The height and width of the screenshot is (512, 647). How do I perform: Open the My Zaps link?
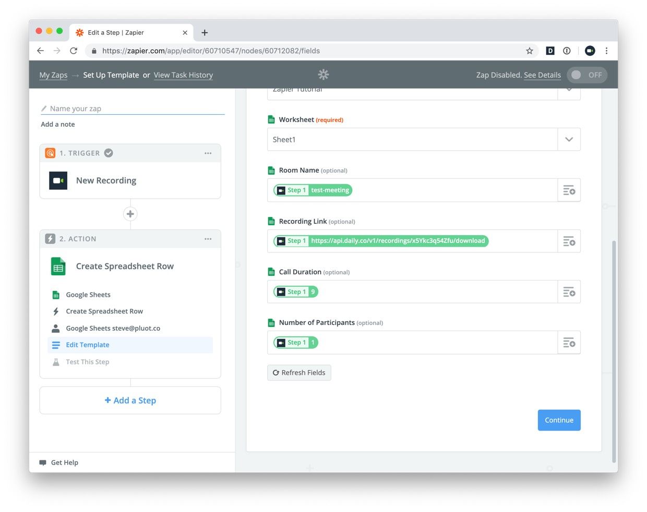tap(53, 75)
